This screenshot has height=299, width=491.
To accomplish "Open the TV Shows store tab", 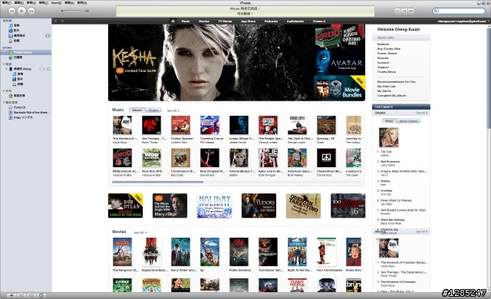I will [225, 21].
